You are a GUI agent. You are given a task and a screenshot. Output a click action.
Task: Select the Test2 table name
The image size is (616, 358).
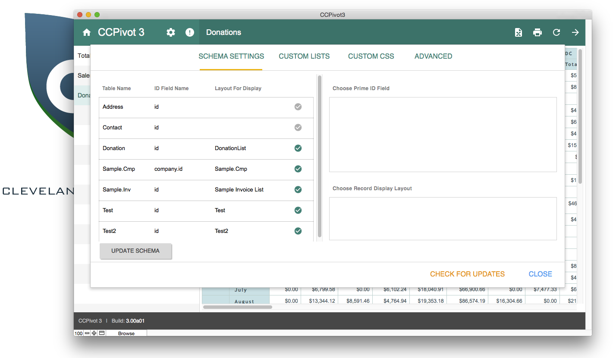click(x=109, y=231)
